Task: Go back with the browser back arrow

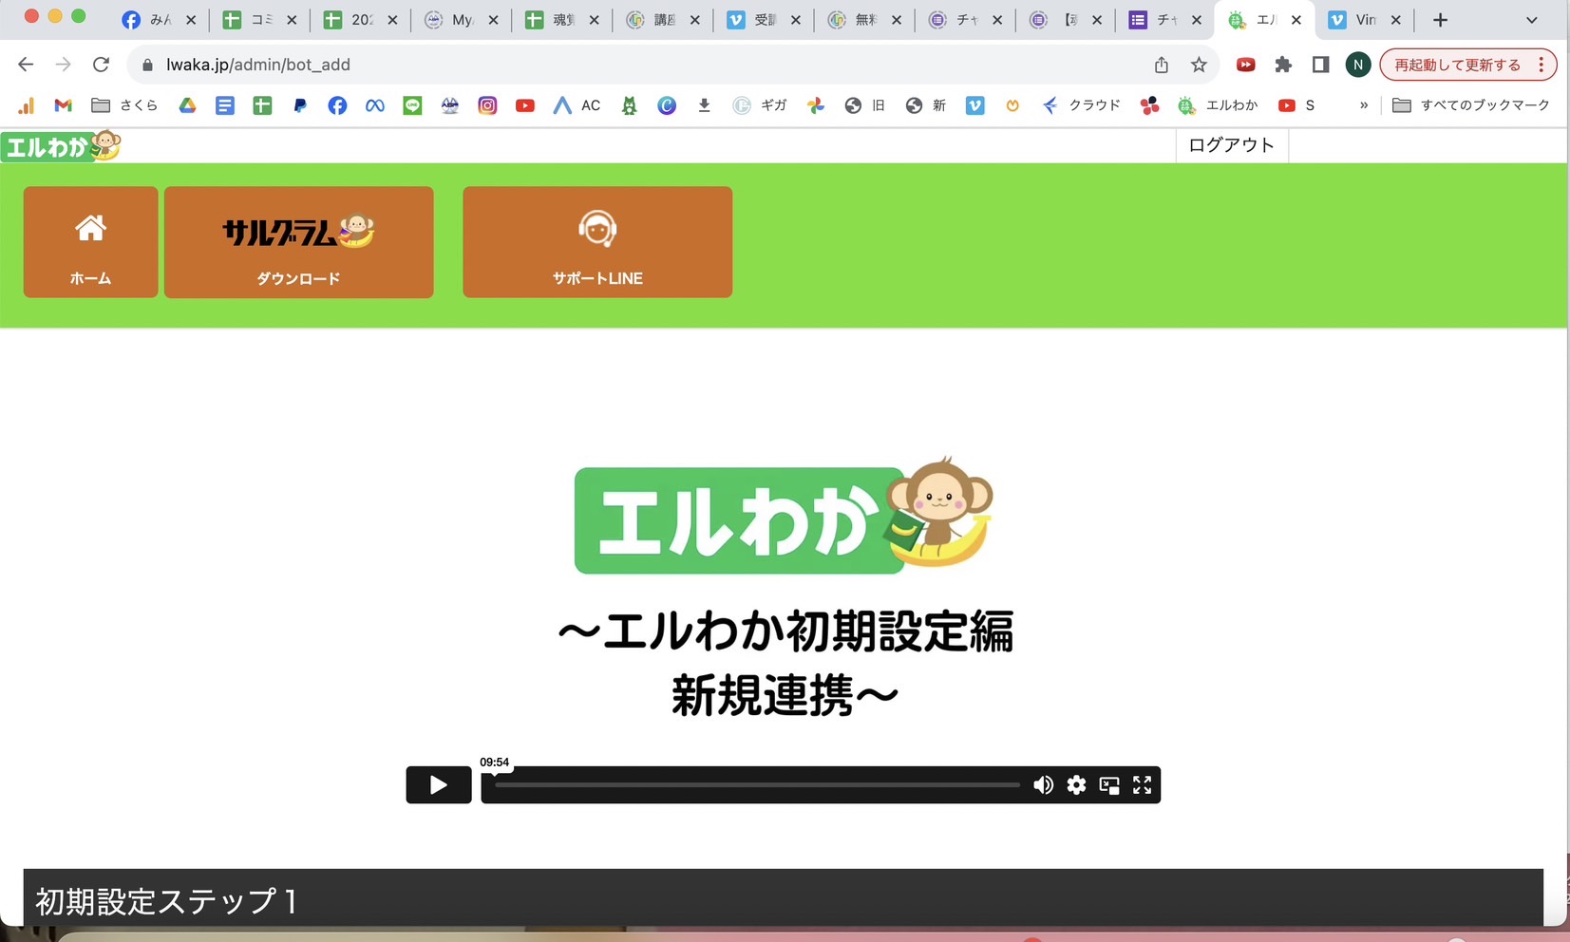Action: (26, 65)
